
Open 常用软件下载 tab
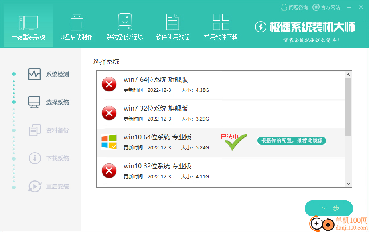pos(221,26)
